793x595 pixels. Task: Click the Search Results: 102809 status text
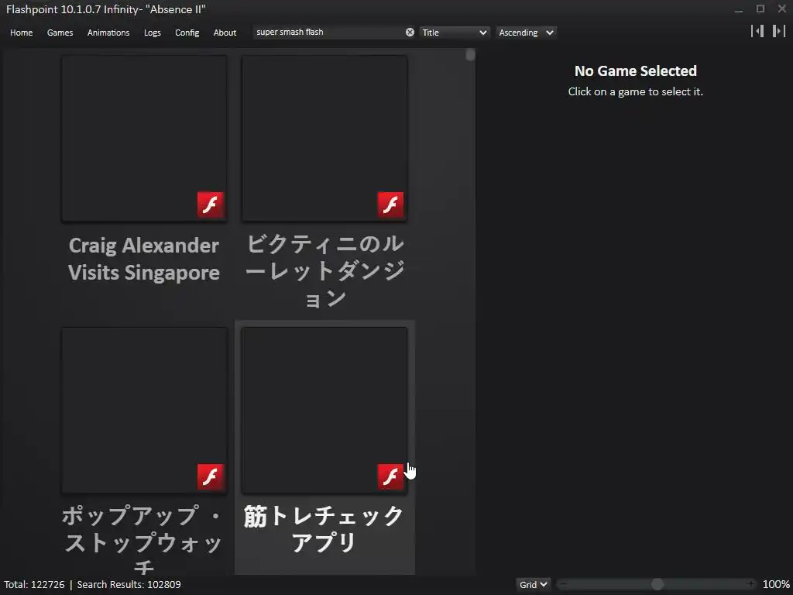pos(129,584)
